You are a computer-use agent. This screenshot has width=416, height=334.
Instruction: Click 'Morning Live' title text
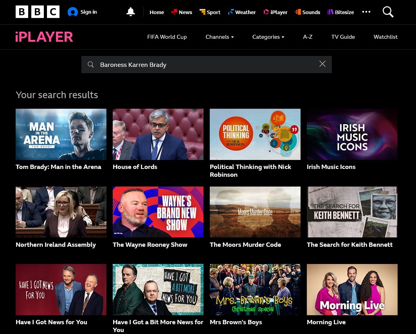(x=326, y=322)
